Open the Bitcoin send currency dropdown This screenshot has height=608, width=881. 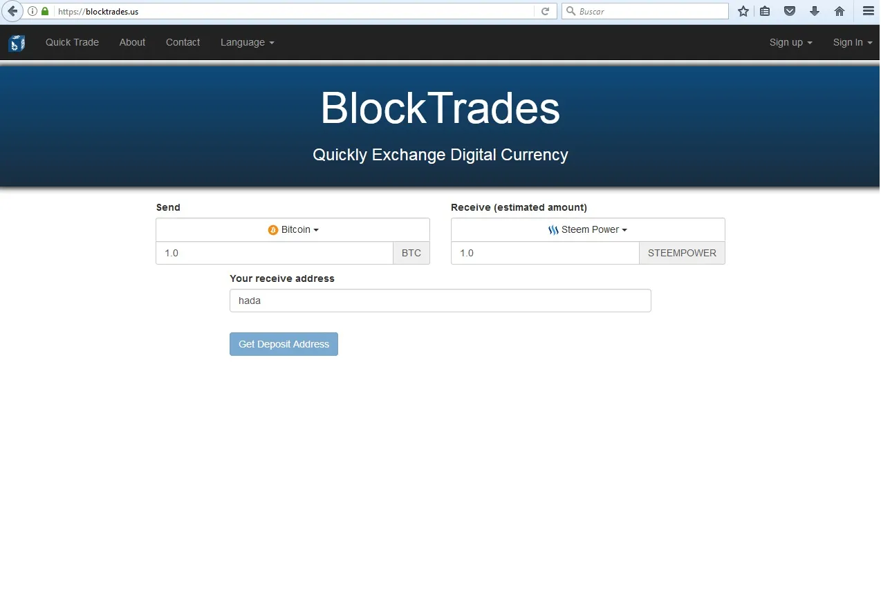[x=293, y=229]
